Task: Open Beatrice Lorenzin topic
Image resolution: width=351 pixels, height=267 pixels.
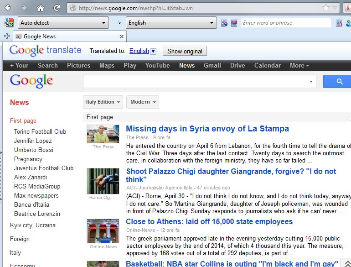Action: [x=37, y=214]
